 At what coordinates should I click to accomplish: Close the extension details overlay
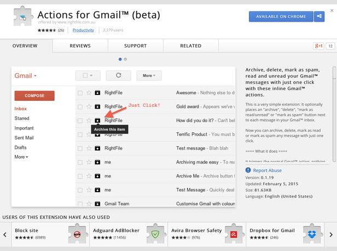coord(332,10)
